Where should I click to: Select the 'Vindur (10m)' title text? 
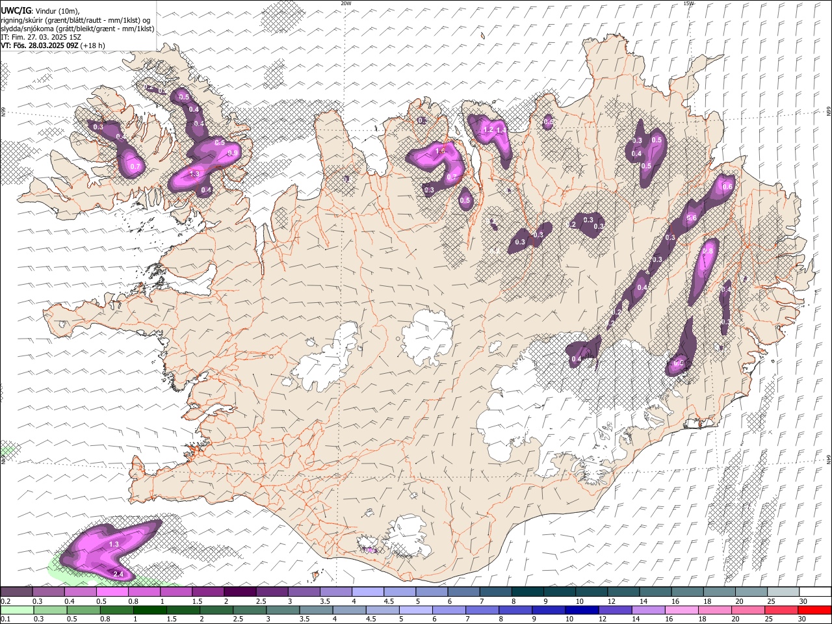pyautogui.click(x=56, y=10)
